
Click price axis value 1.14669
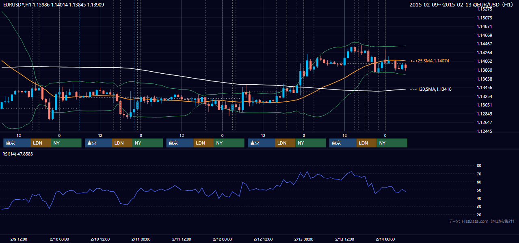[484, 35]
